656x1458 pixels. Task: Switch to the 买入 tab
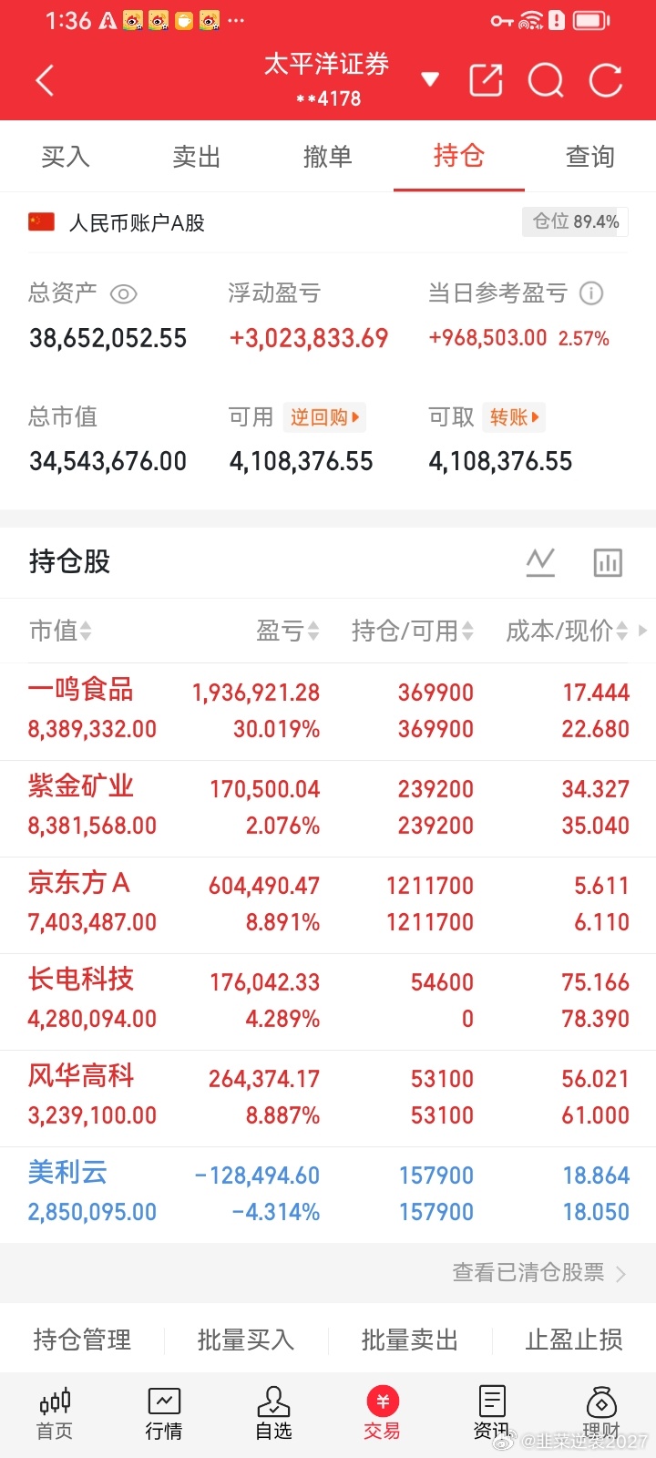[x=66, y=157]
